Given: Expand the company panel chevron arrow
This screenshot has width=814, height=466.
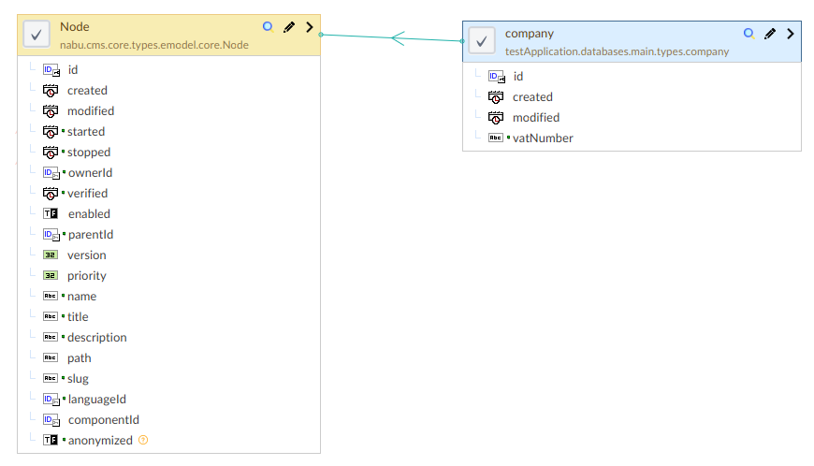Looking at the screenshot, I should point(791,34).
